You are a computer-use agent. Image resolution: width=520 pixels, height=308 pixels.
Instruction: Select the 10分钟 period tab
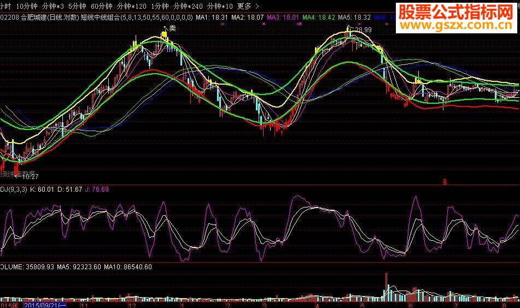point(27,7)
